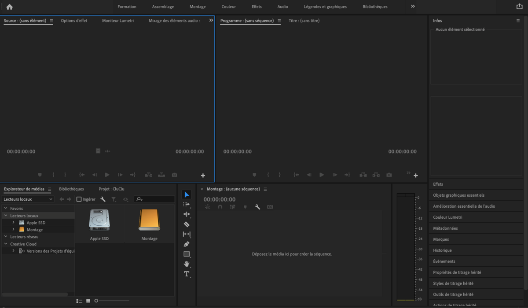Toggle timeline linked selection

(232, 207)
